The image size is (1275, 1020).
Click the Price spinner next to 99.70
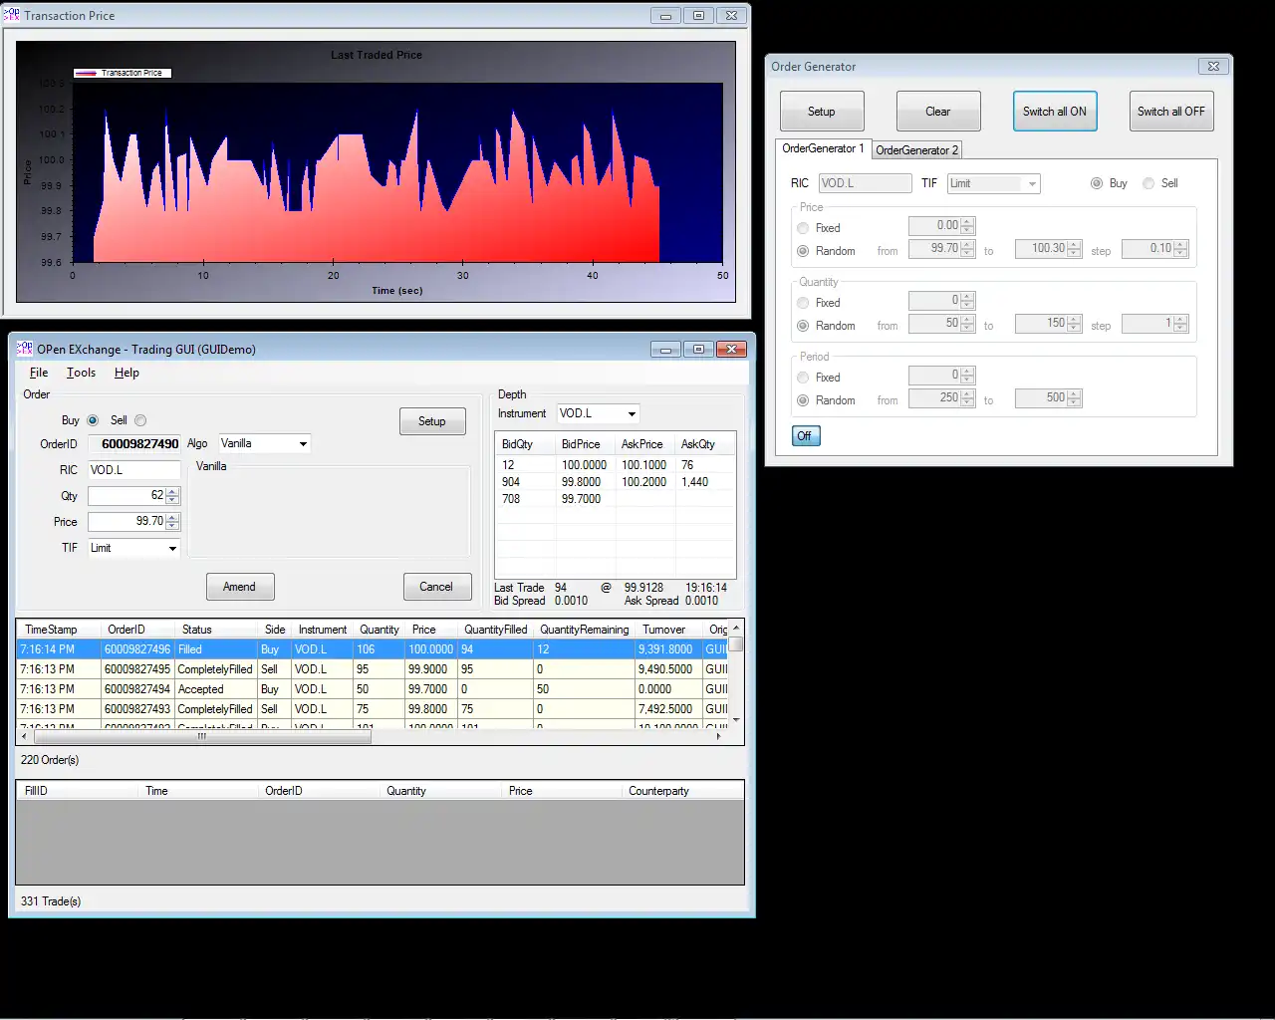tap(173, 522)
